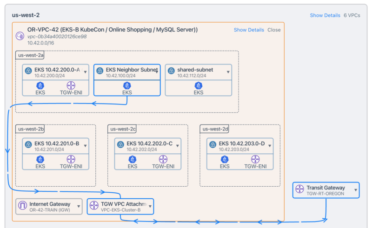Close the OR-VPC-42 expanded view
Viewport: 372px width, 228px height.
274,30
